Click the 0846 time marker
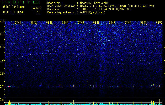This screenshot has height=105, width=165. pos(96,23)
